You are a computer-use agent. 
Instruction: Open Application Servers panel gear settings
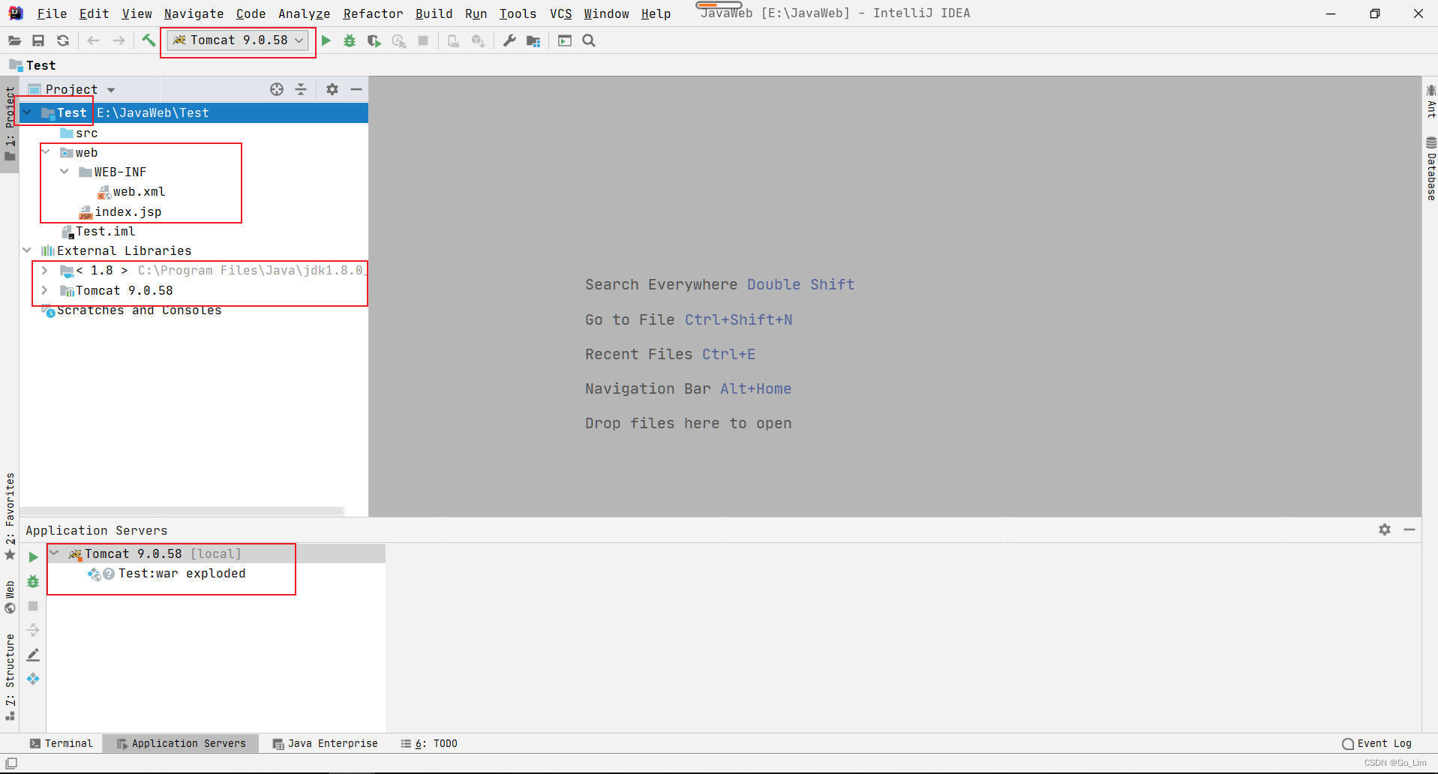pyautogui.click(x=1385, y=529)
